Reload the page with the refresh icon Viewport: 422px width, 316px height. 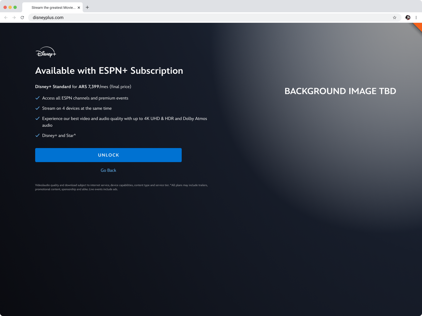coord(22,18)
